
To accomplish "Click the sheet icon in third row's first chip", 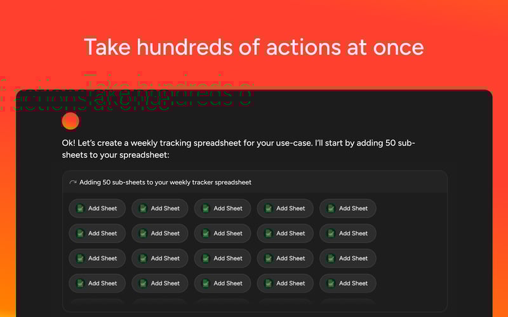I will [80, 258].
